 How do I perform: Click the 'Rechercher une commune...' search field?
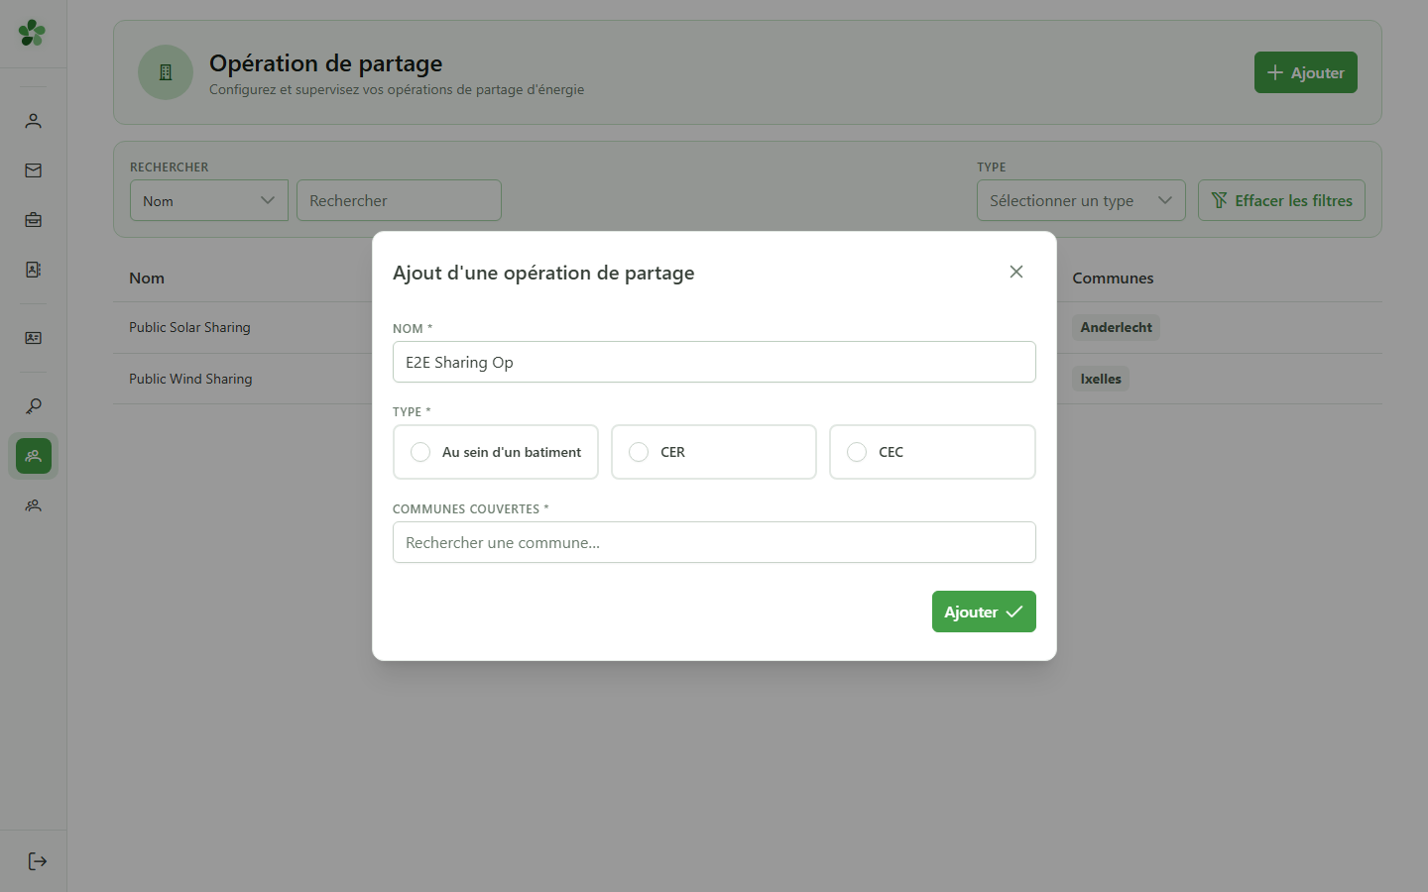(x=714, y=542)
